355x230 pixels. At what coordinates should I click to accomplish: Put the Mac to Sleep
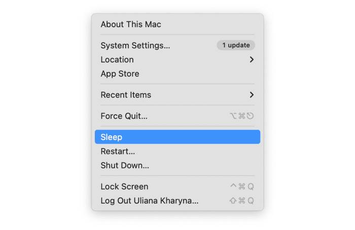112,137
